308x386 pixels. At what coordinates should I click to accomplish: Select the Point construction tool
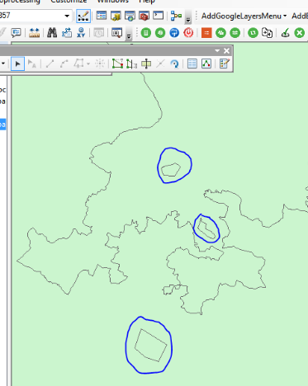point(100,64)
